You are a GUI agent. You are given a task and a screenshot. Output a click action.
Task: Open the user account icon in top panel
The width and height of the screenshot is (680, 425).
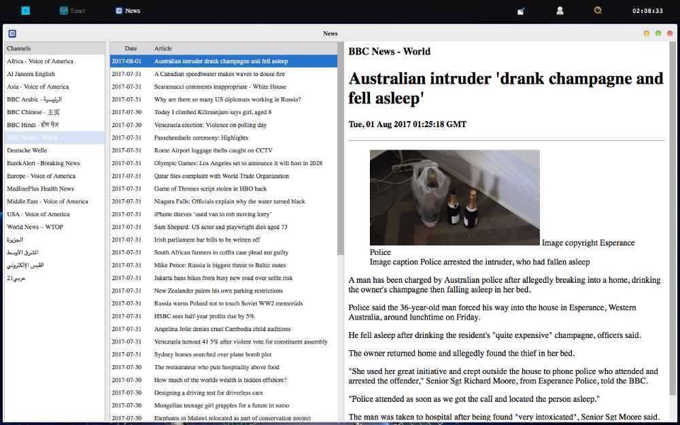click(x=560, y=11)
